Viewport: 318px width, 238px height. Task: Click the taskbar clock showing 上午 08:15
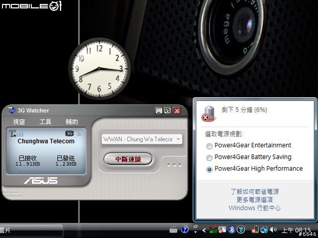coord(296,230)
